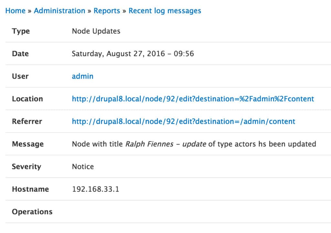Image resolution: width=331 pixels, height=233 pixels.
Task: Navigate to Reports breadcrumb
Action: tap(107, 11)
